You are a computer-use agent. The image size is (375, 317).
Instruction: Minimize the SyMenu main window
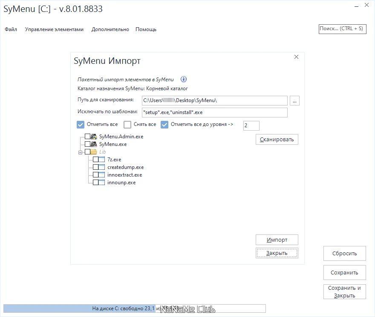click(356, 6)
